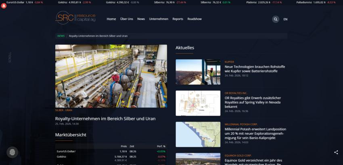Image resolution: width=343 pixels, height=165 pixels.
Task: Open the copper mine article thumbnail
Action: (198, 72)
